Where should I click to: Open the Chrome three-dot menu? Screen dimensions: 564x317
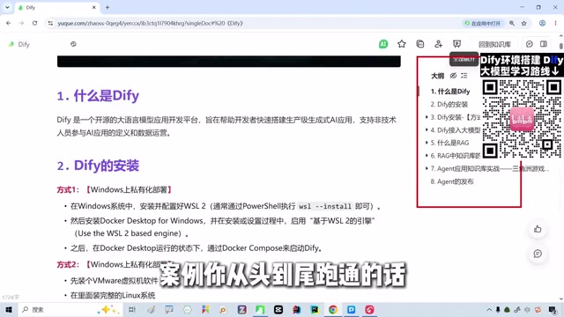tap(555, 23)
